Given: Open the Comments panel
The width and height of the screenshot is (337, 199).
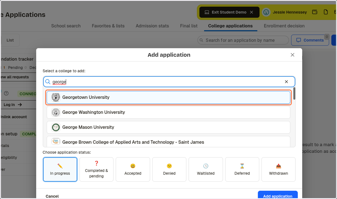Looking at the screenshot, I should point(310,40).
